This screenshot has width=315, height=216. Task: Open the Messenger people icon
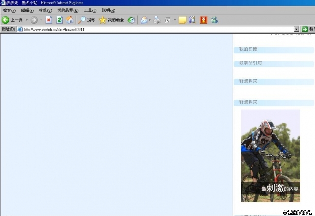214,20
